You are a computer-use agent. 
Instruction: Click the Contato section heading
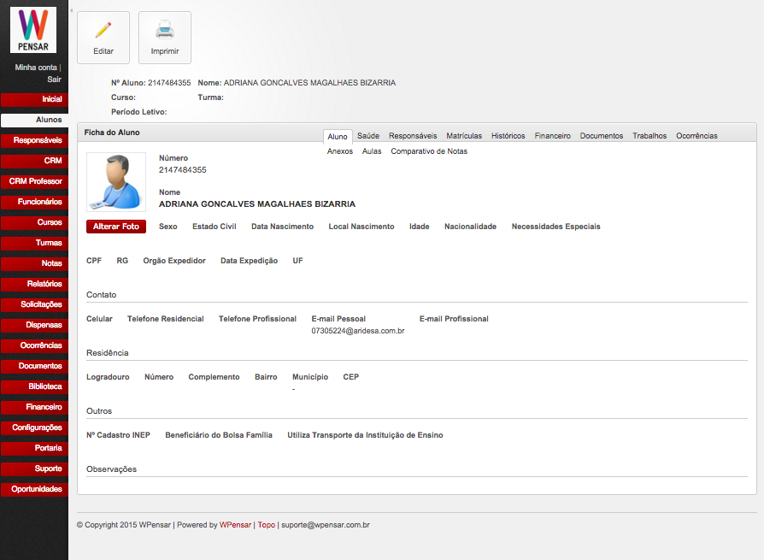coord(101,295)
